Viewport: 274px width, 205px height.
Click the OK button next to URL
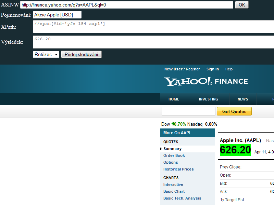[242, 5]
